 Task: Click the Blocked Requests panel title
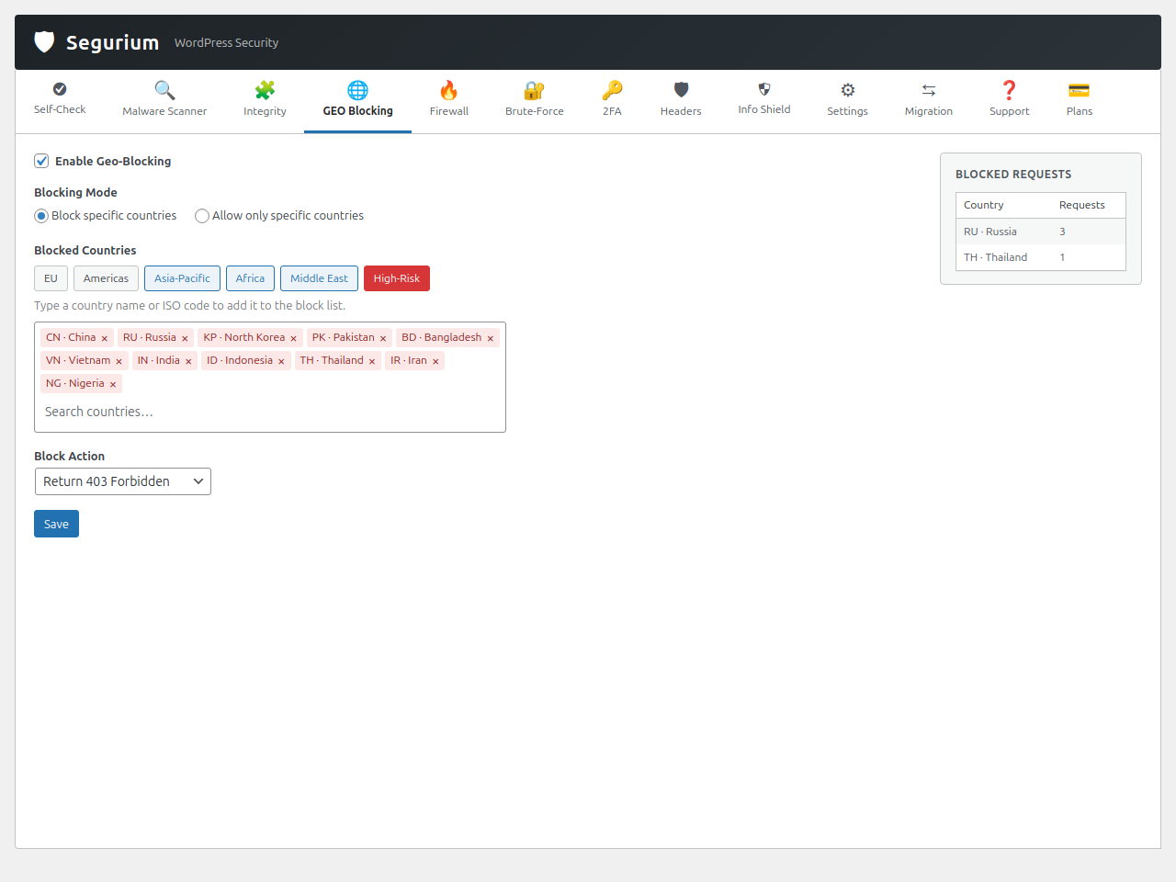1013,174
